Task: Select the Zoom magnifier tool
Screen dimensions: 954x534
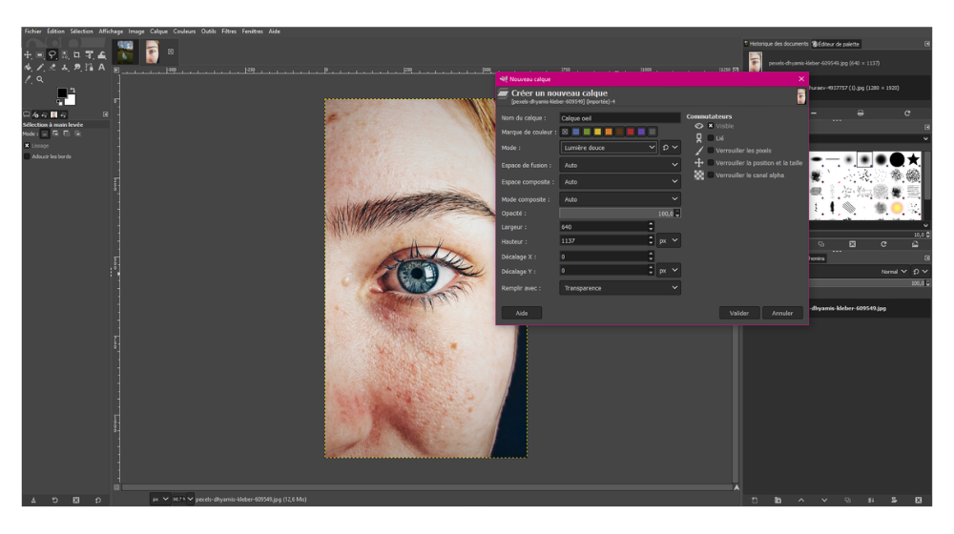Action: (40, 80)
